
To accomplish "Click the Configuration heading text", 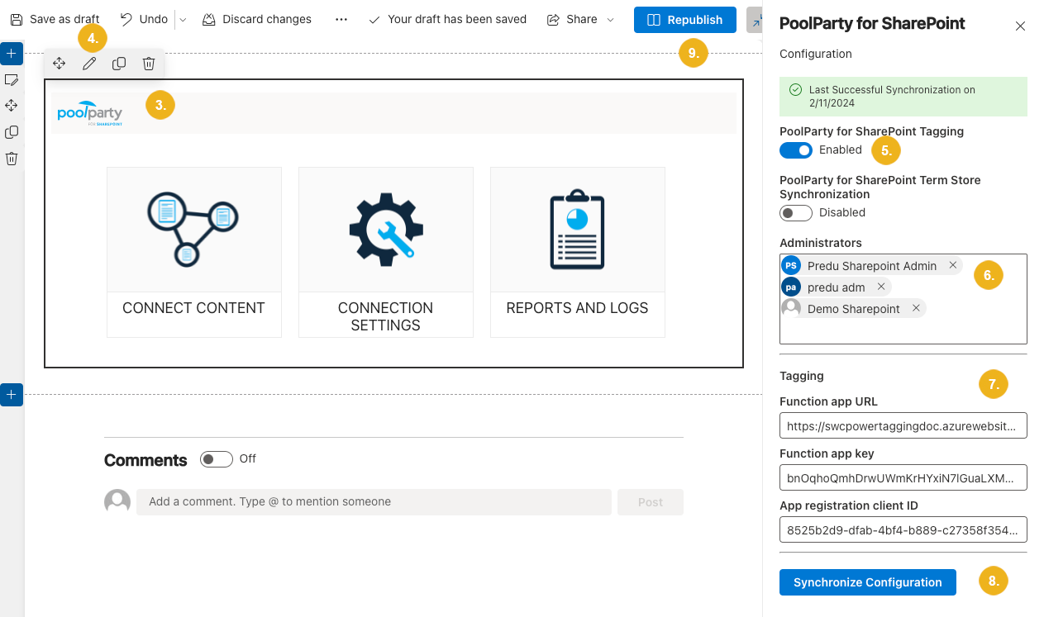I will [816, 54].
